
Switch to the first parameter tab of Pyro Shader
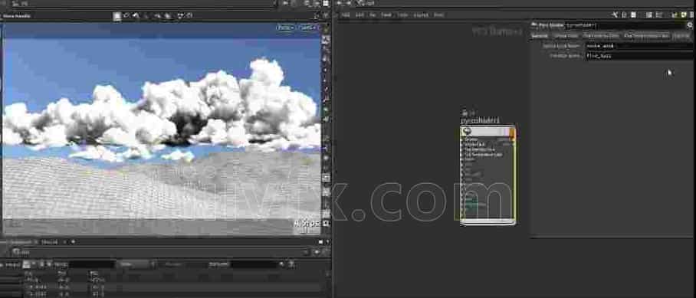[x=540, y=36]
